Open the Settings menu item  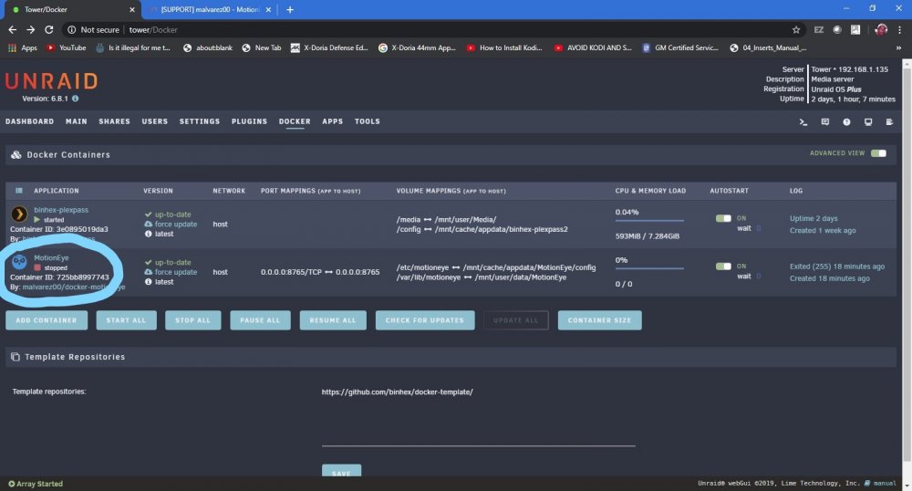point(200,121)
